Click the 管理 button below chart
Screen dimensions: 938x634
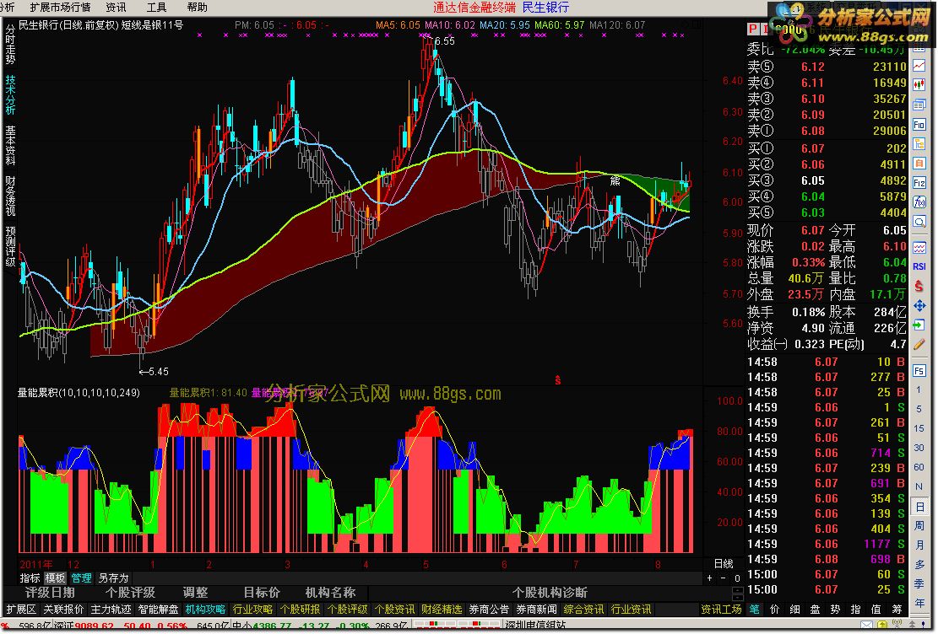click(81, 578)
